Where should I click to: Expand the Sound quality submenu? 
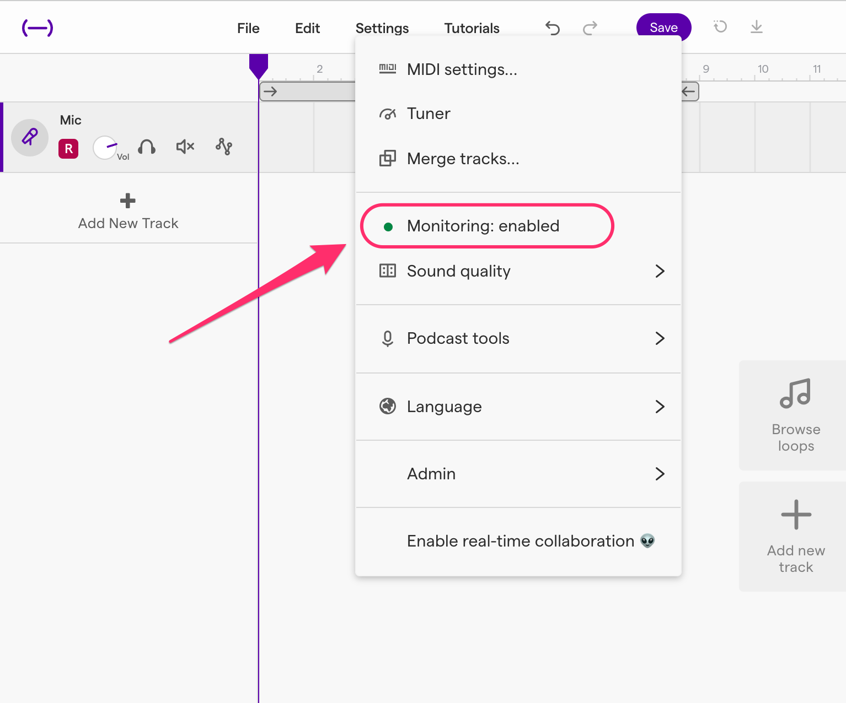pos(458,271)
